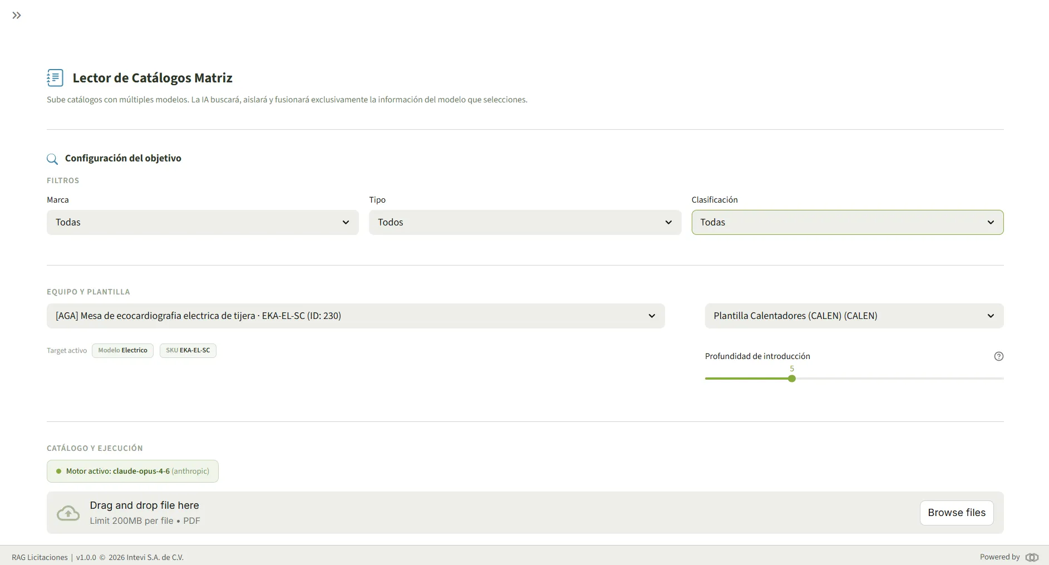
Task: Click the Powered by footer text
Action: click(x=1000, y=557)
